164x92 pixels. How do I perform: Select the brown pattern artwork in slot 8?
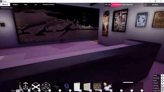[x=97, y=87]
